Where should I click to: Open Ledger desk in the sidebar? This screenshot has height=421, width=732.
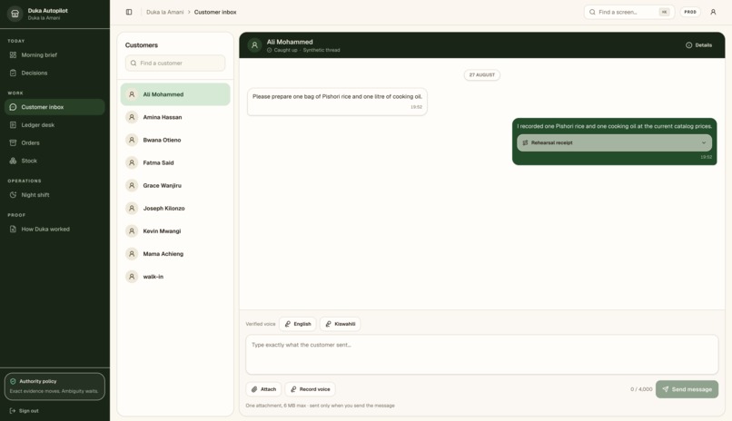coord(54,125)
